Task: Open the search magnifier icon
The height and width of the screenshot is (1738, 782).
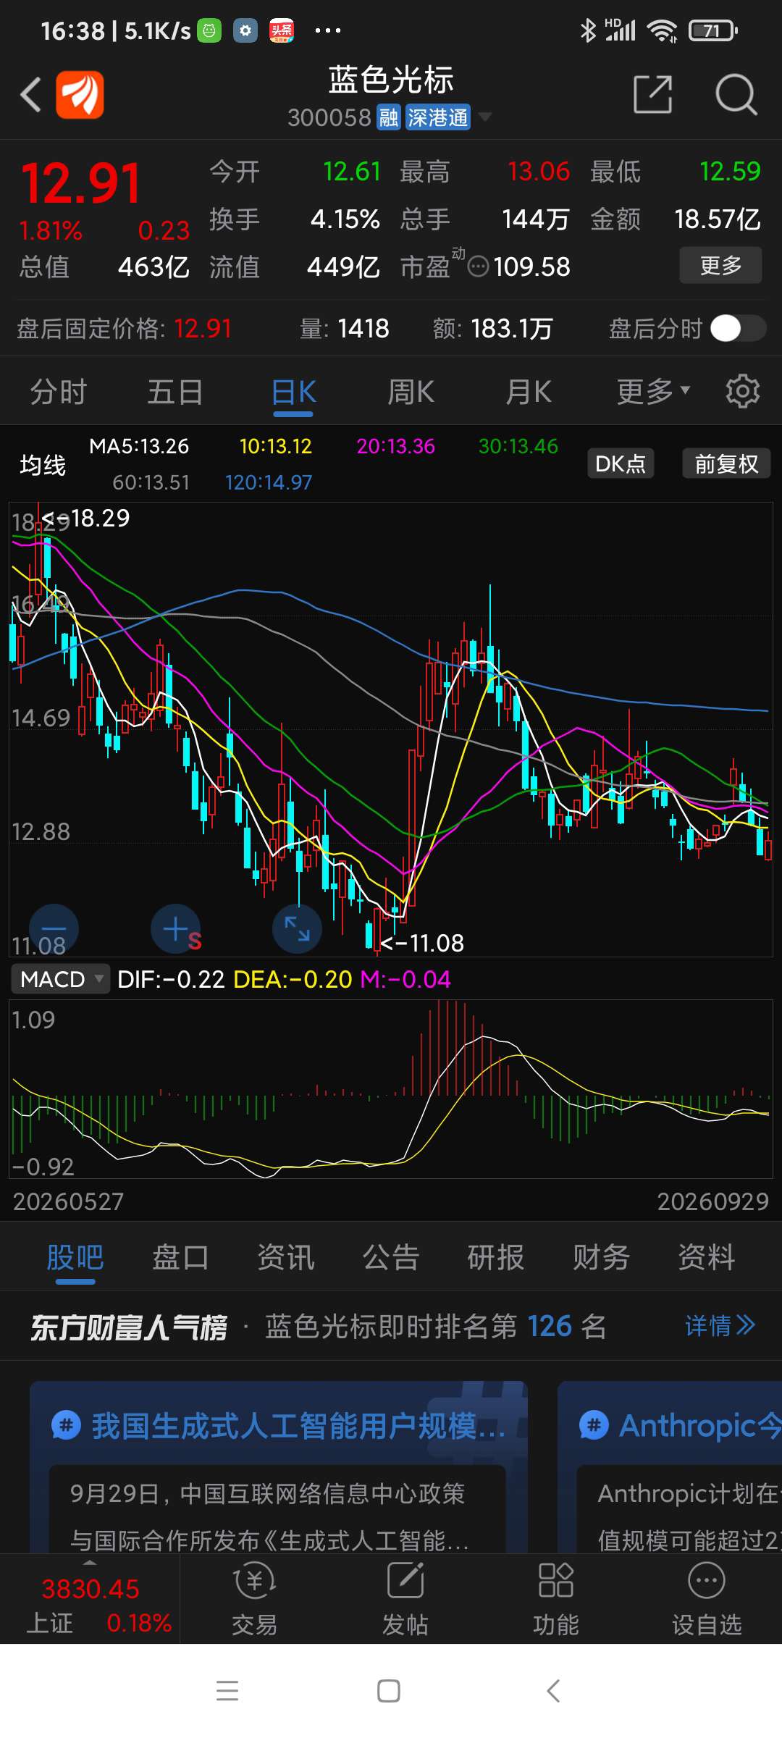Action: pos(736,94)
